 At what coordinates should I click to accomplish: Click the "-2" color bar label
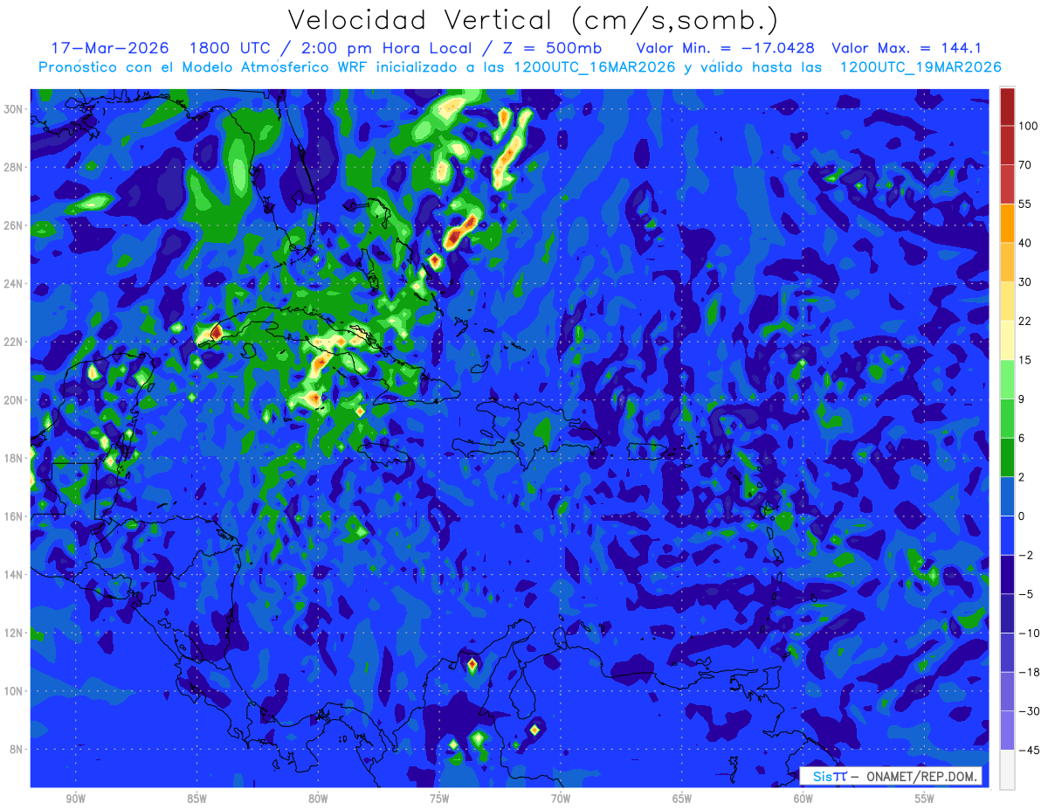point(1024,555)
